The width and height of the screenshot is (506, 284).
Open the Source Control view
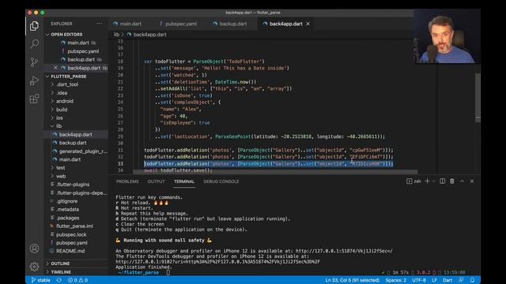(34, 62)
